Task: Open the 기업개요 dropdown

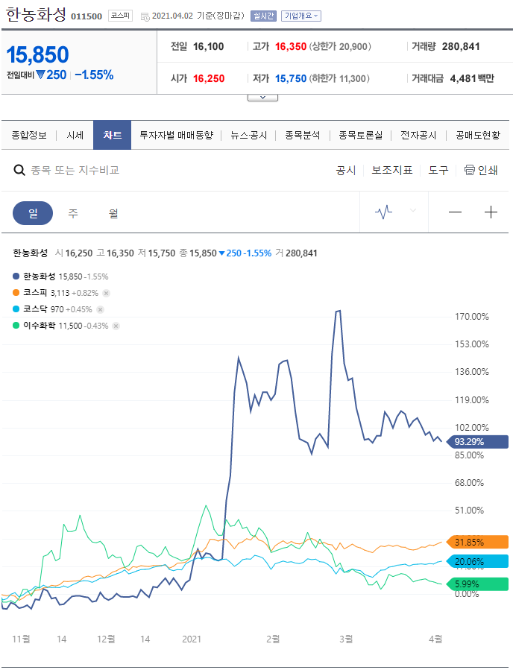Action: pyautogui.click(x=301, y=16)
